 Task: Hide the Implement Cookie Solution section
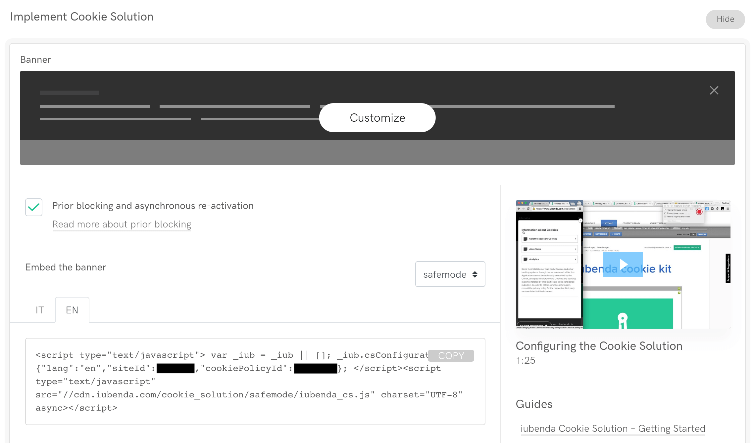pyautogui.click(x=725, y=19)
